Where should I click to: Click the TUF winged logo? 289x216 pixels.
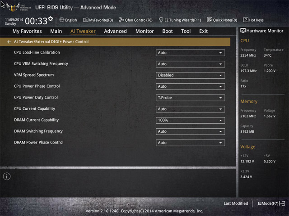coord(13,7)
